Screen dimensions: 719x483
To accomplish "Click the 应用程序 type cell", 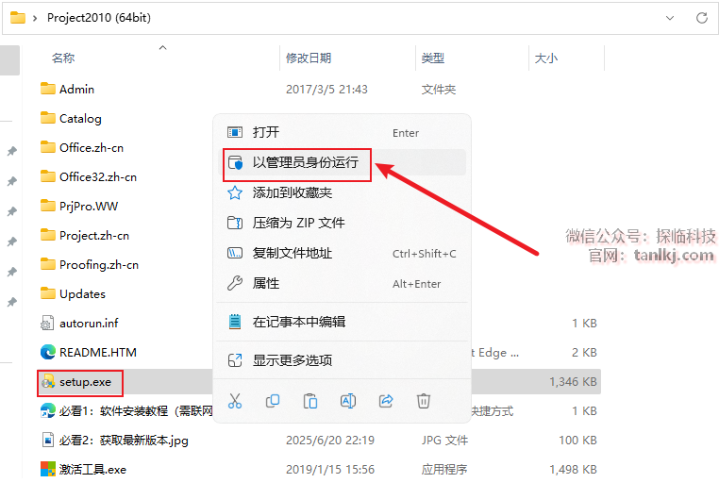I will point(444,469).
